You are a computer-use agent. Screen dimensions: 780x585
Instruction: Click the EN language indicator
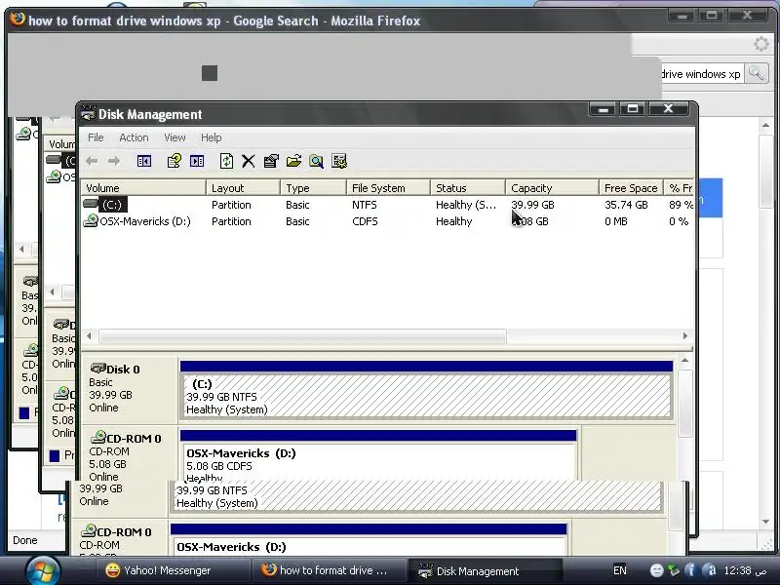point(620,570)
